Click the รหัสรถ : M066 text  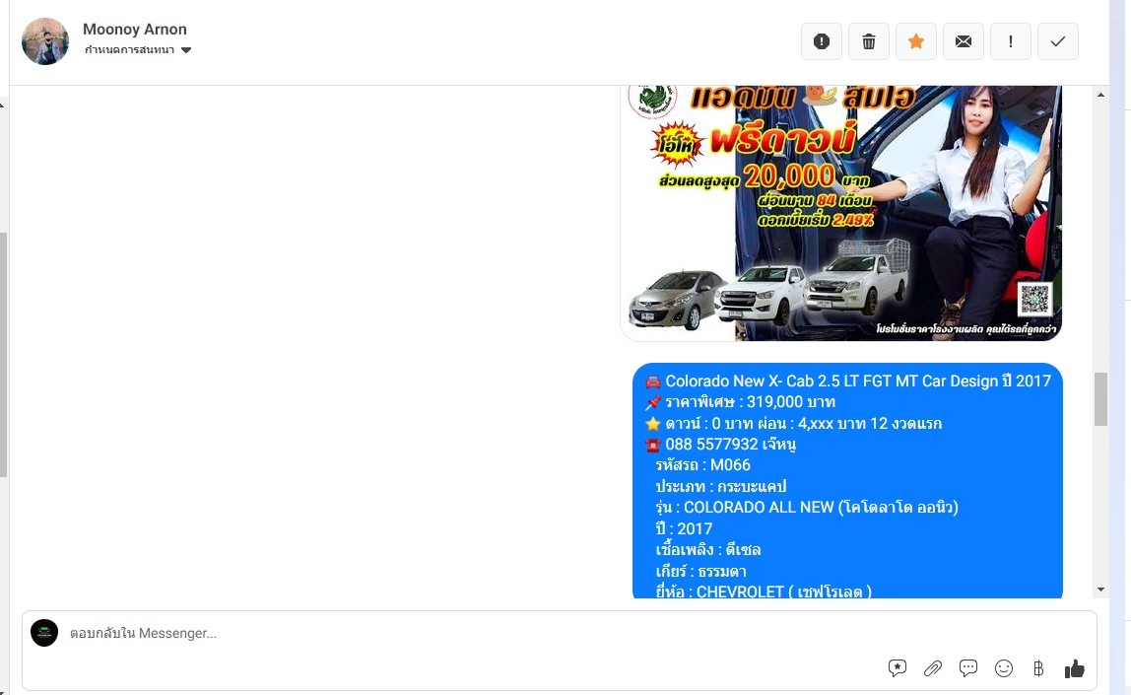click(x=702, y=464)
